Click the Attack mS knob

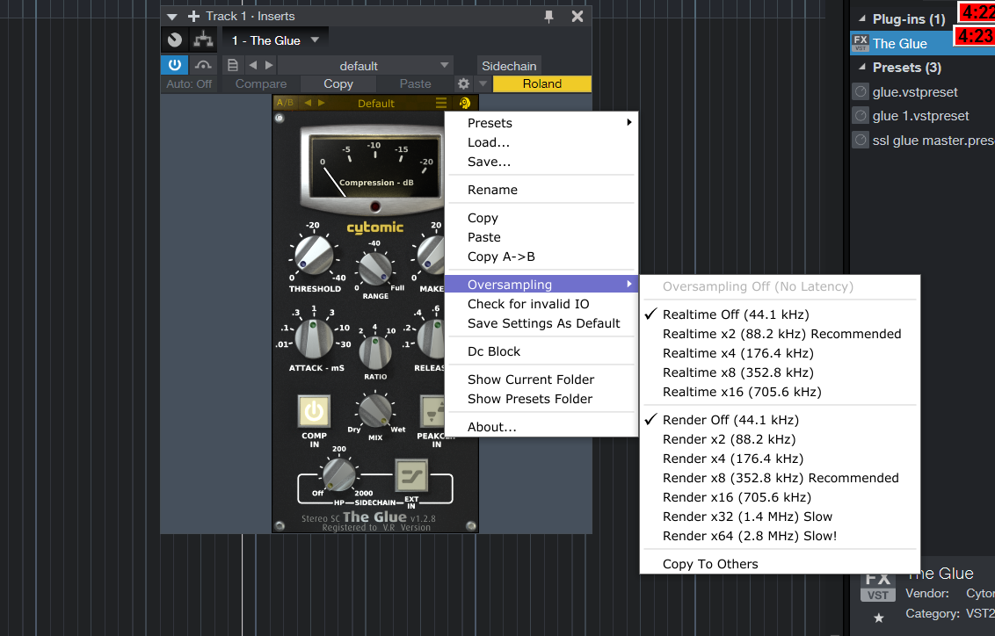314,338
